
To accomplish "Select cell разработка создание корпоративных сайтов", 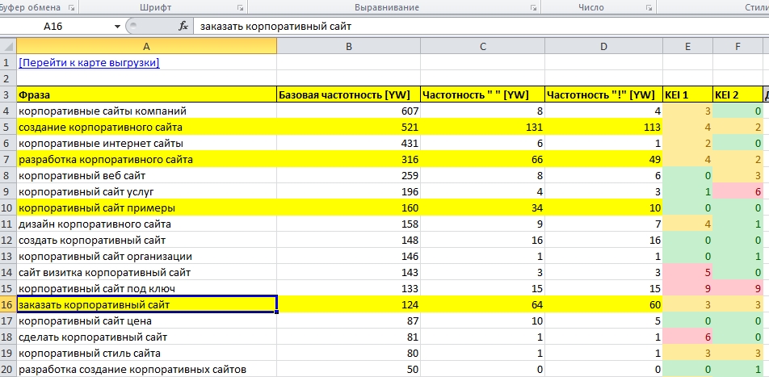I will [x=147, y=369].
